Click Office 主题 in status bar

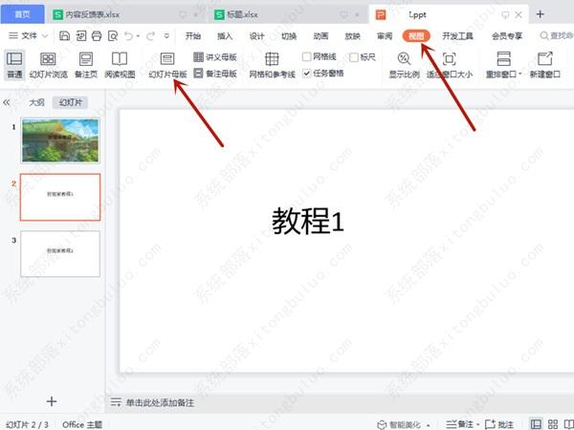click(82, 424)
